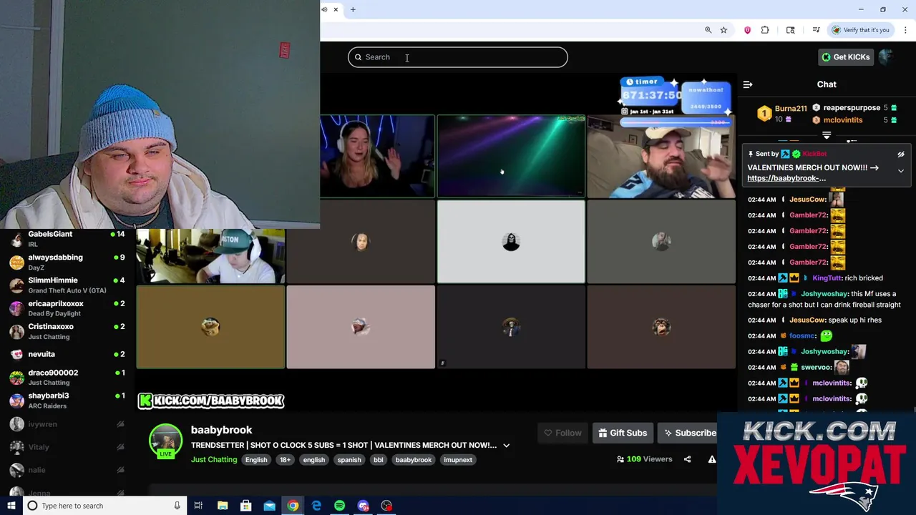Focus the Kick search field

tap(458, 57)
